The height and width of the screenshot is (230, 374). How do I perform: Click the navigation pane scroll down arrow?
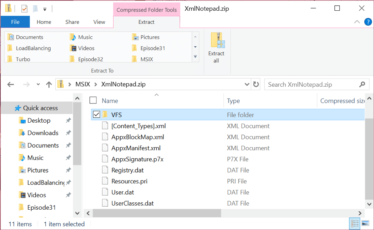[77, 213]
